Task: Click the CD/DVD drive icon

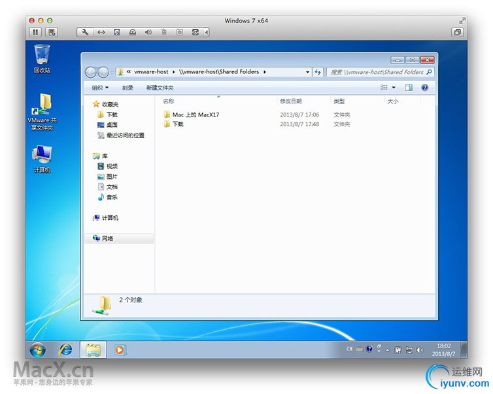Action: 132,32
